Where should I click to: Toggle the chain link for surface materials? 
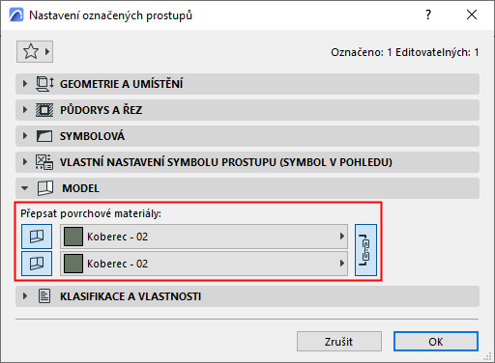pos(365,250)
